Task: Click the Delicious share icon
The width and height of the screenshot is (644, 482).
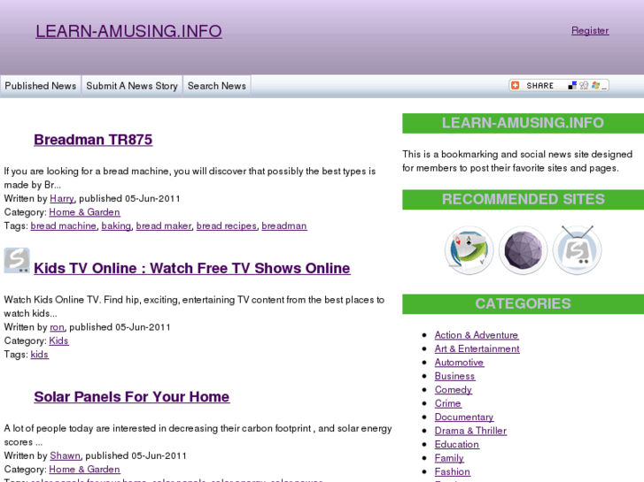Action: coord(572,85)
